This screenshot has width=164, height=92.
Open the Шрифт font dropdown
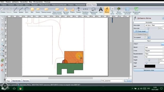click(x=154, y=47)
